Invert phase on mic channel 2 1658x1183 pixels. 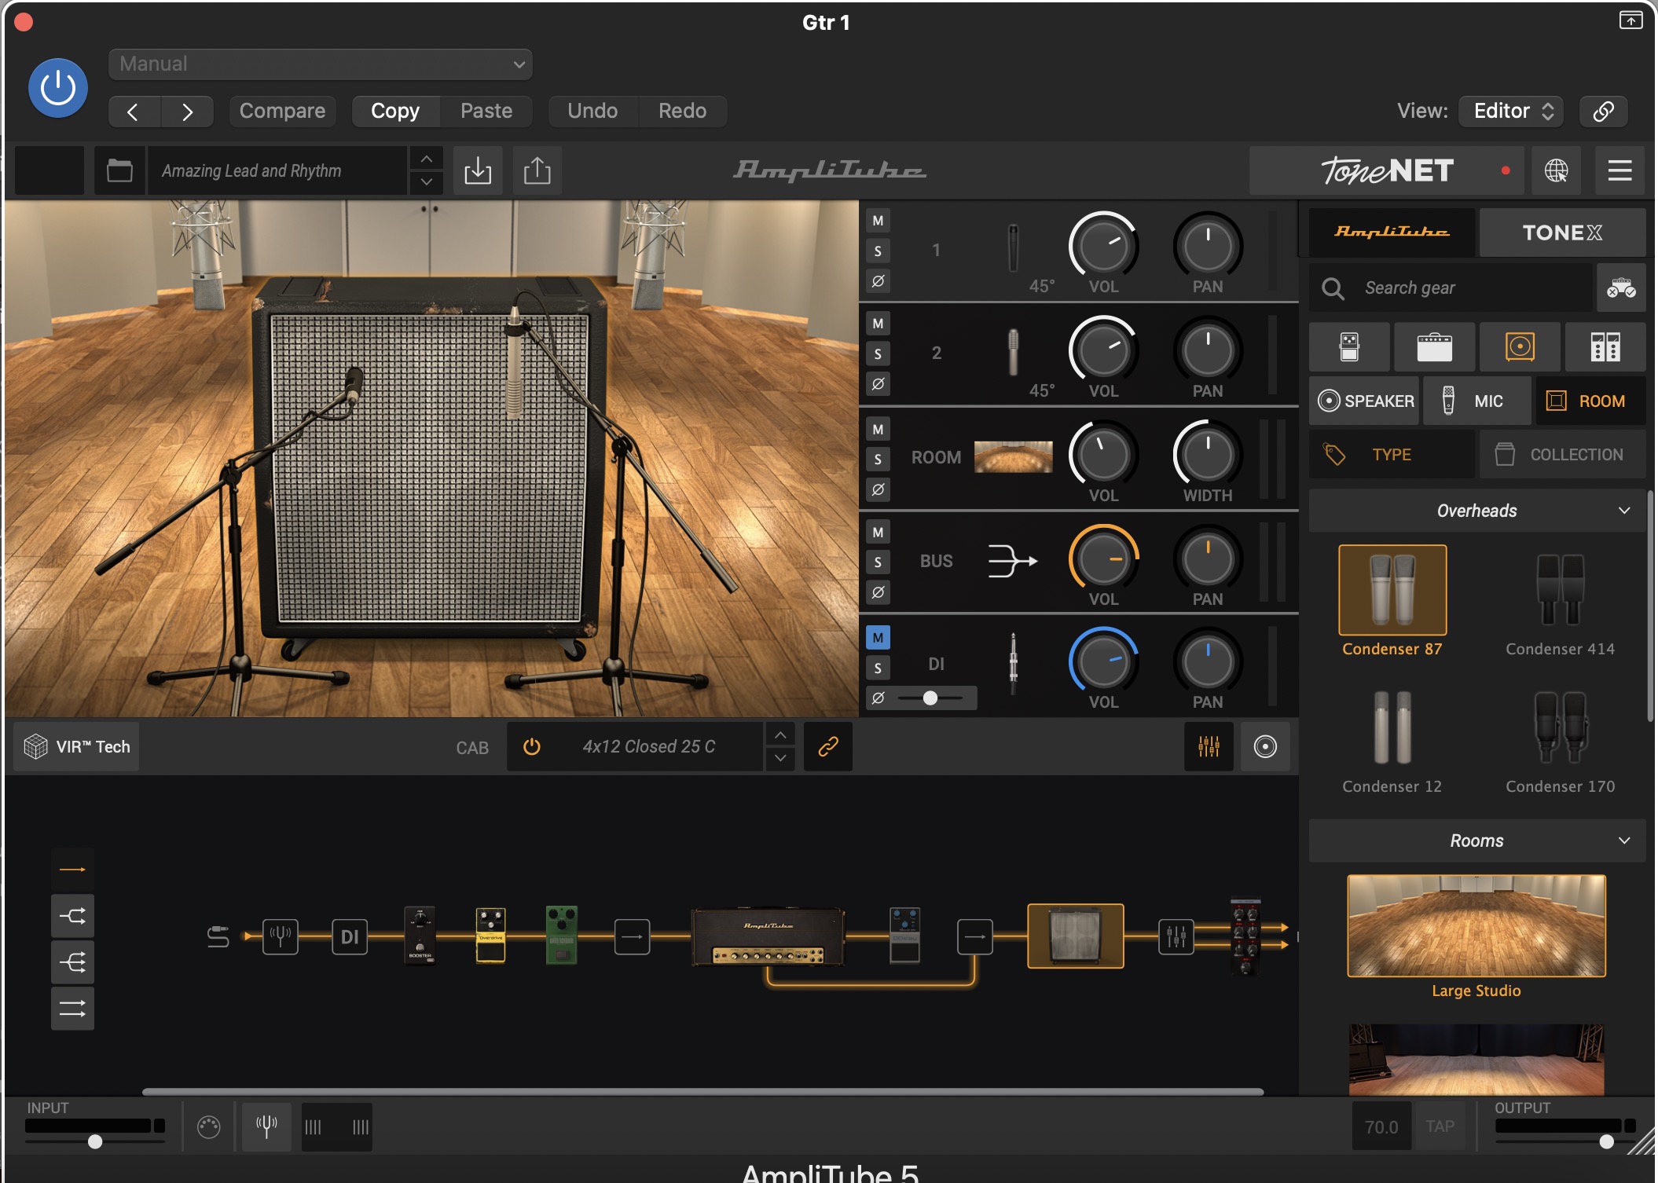[x=878, y=384]
